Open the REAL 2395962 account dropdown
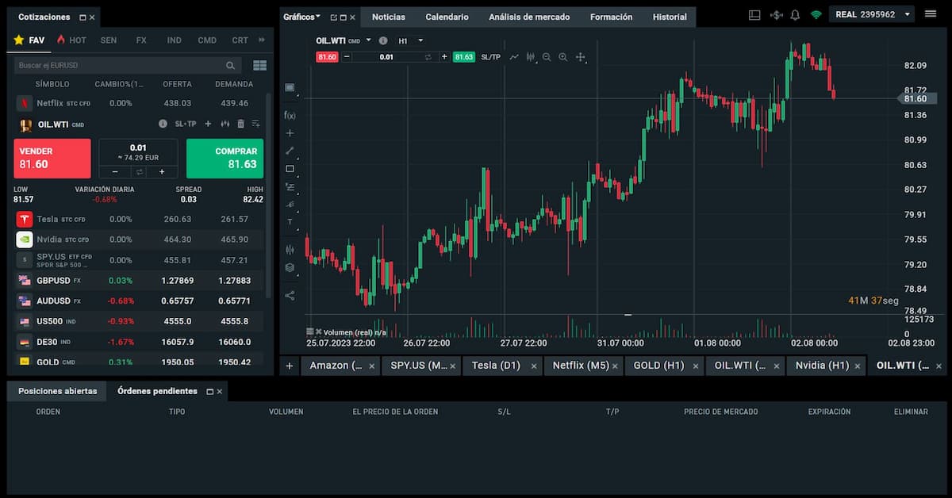The width and height of the screenshot is (952, 498). (x=872, y=14)
